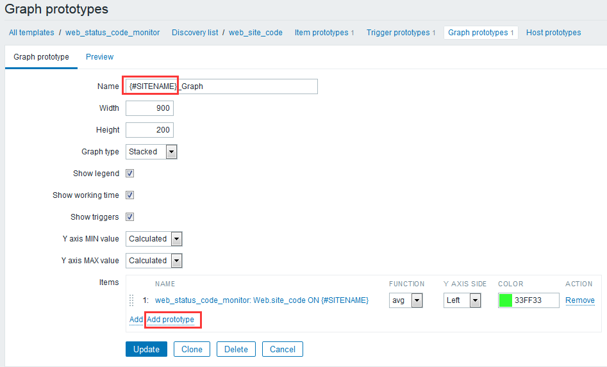Image resolution: width=607 pixels, height=367 pixels.
Task: Open the avg function dropdown
Action: pyautogui.click(x=406, y=300)
